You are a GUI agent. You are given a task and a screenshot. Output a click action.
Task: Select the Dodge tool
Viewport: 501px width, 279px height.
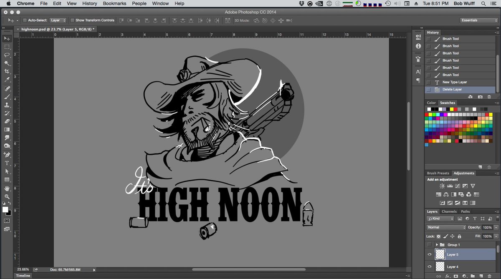[7, 146]
